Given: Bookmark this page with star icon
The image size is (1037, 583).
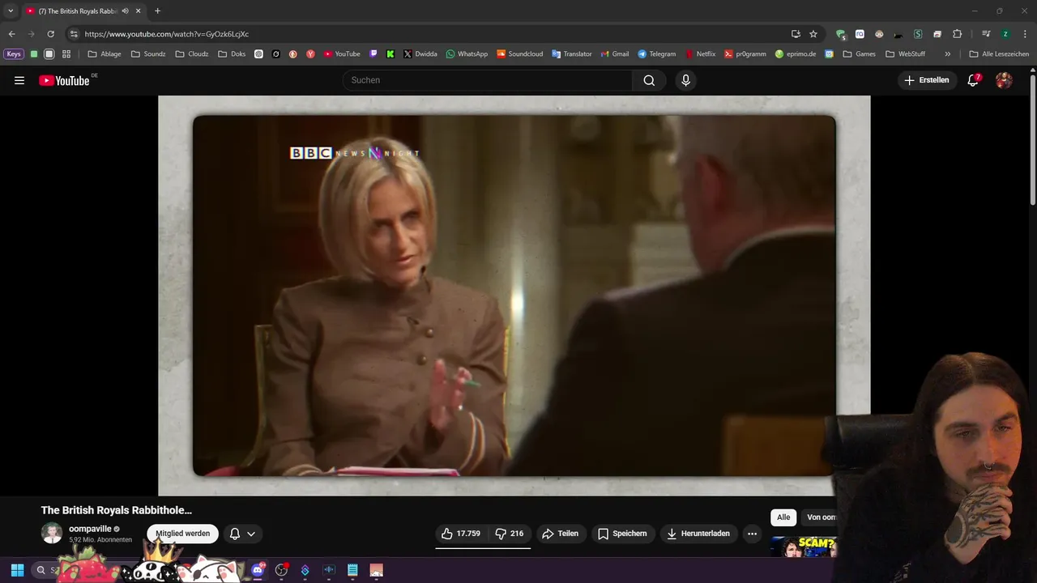Looking at the screenshot, I should [x=813, y=34].
